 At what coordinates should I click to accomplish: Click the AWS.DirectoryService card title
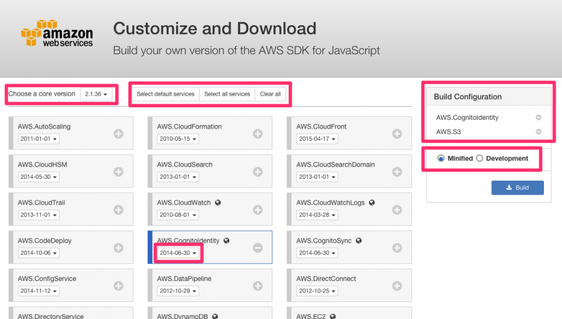pos(51,316)
